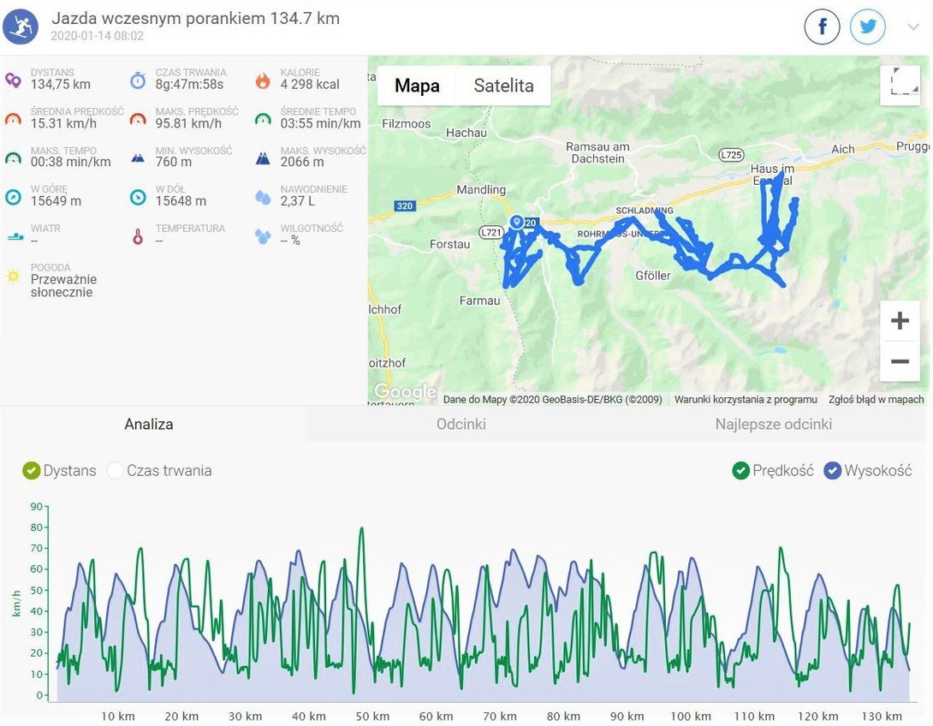933x726 pixels.
Task: Click the duration stopwatch icon
Action: (x=138, y=80)
